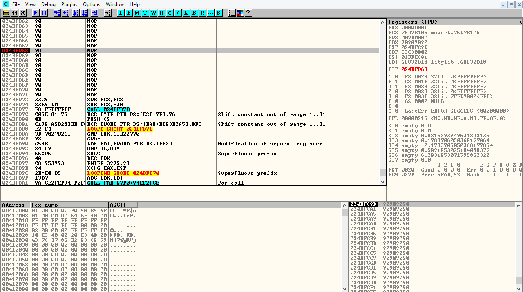Click the Step into icon
This screenshot has height=292, width=523.
pyautogui.click(x=57, y=13)
